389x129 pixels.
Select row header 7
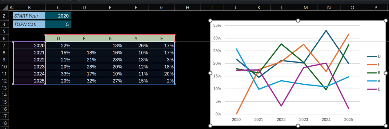[4, 45]
